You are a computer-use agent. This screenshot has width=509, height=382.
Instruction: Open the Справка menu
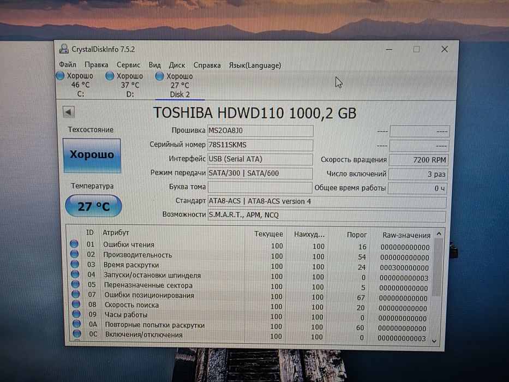coord(207,65)
